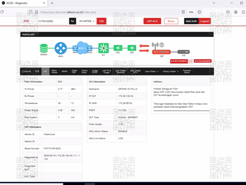Bookmark this page with the star icon
Image resolution: width=246 pixels, height=185 pixels.
point(199,12)
